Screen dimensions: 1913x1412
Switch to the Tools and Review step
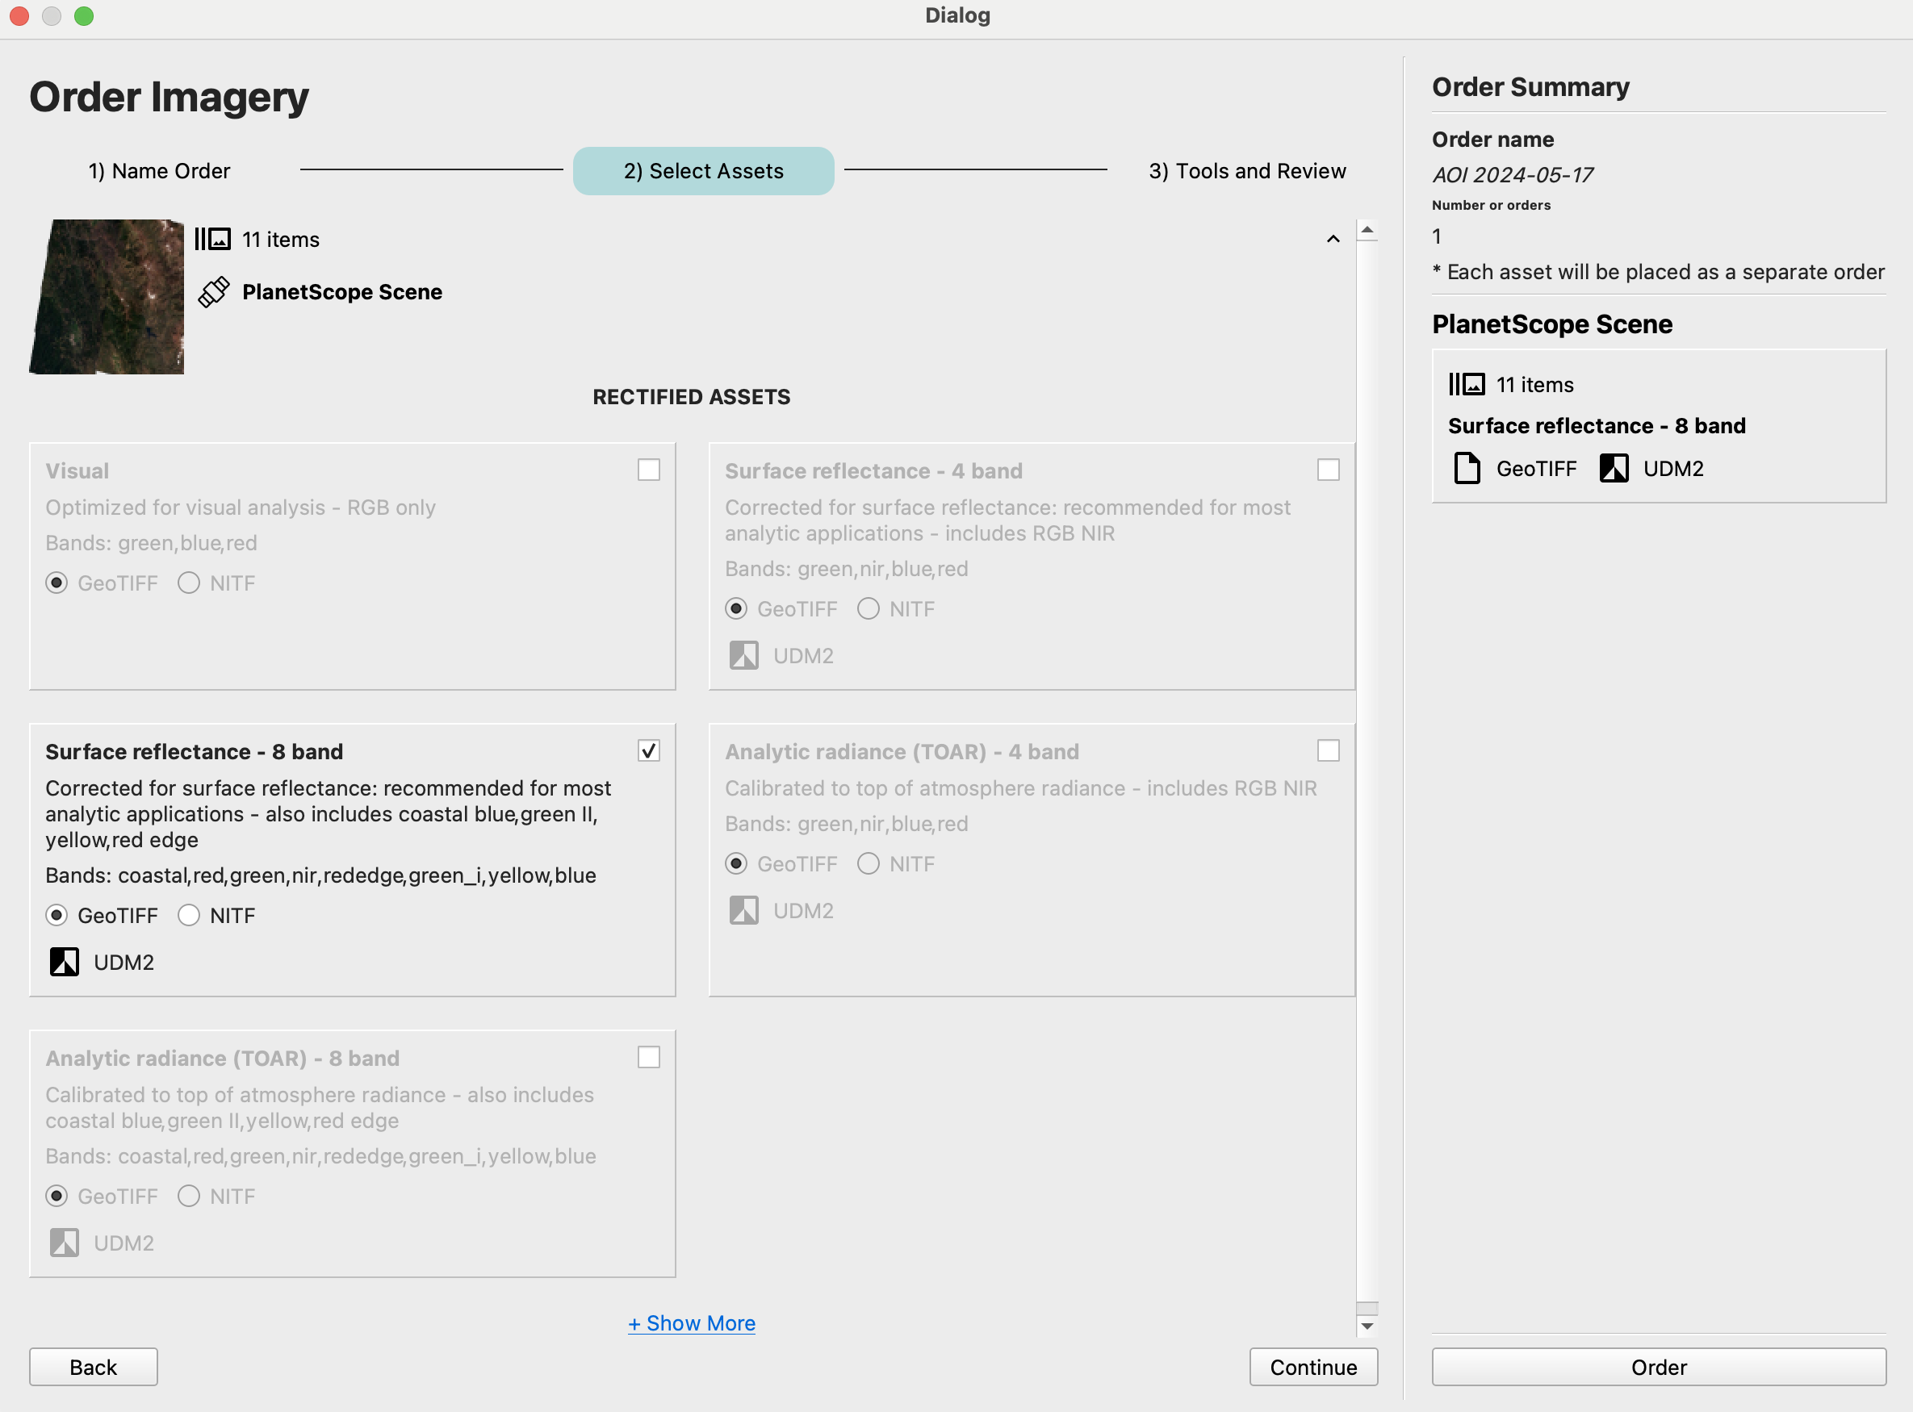[x=1248, y=170]
